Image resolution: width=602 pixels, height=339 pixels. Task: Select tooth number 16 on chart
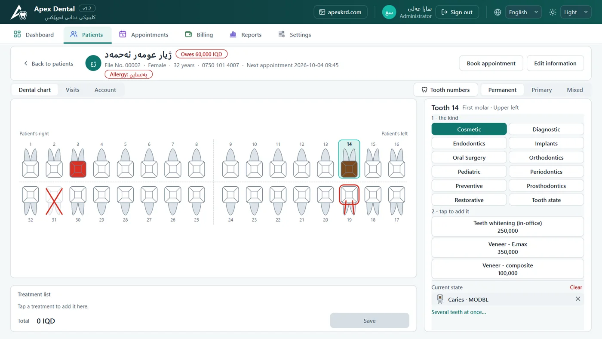[x=396, y=163]
